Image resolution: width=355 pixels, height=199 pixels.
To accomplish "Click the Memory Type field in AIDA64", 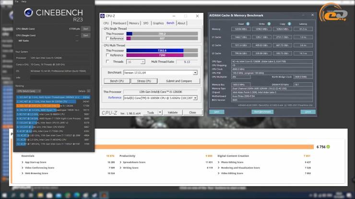I will click(x=272, y=88).
